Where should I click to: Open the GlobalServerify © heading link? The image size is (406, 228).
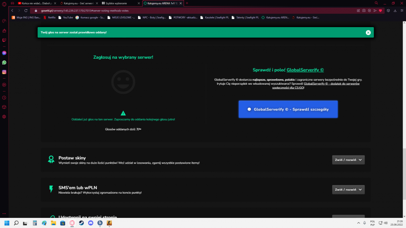pyautogui.click(x=305, y=70)
